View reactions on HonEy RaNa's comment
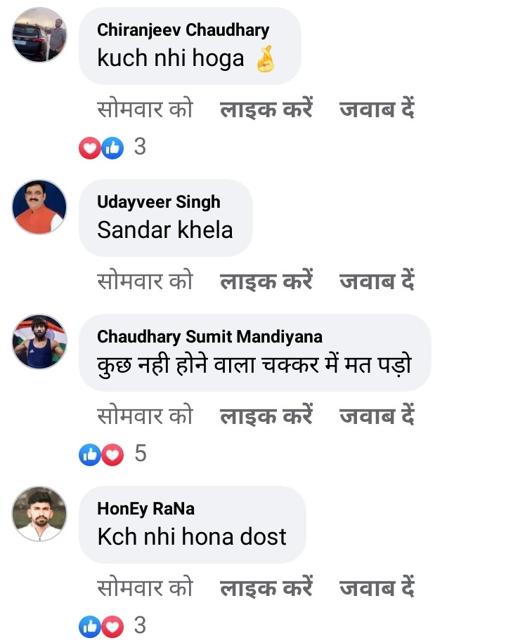Screen dimensions: 506x643 point(112,625)
